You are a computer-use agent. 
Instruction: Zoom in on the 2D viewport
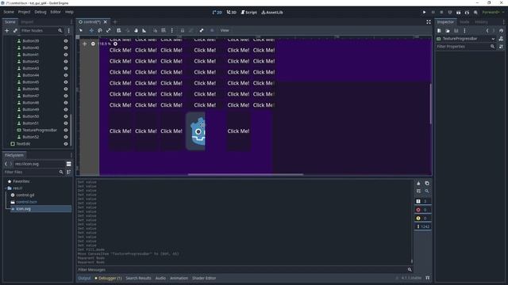115,44
